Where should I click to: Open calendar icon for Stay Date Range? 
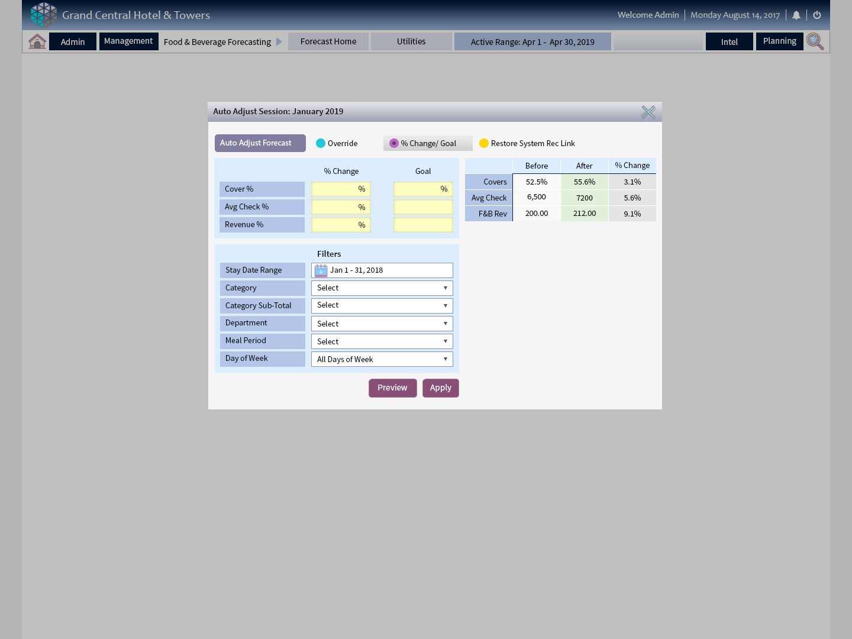coord(321,270)
